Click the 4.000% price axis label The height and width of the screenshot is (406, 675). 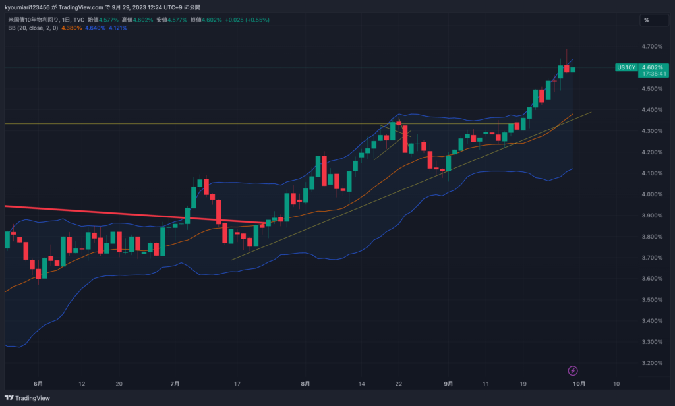click(x=652, y=194)
